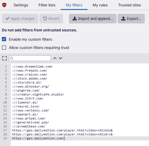
Task: Select line ://www.vecteezy.com/
Action: tap(31, 110)
